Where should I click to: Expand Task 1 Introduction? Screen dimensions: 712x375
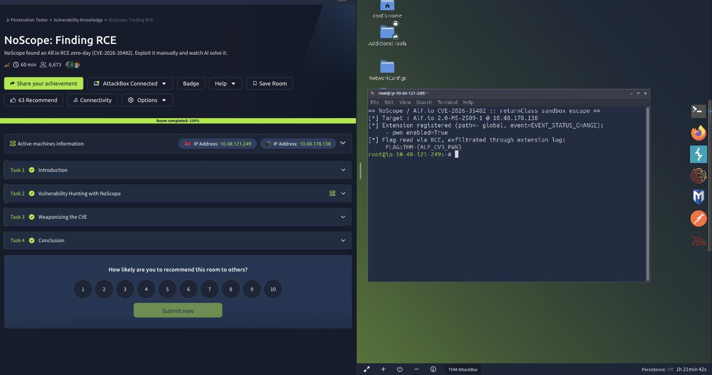pos(178,170)
